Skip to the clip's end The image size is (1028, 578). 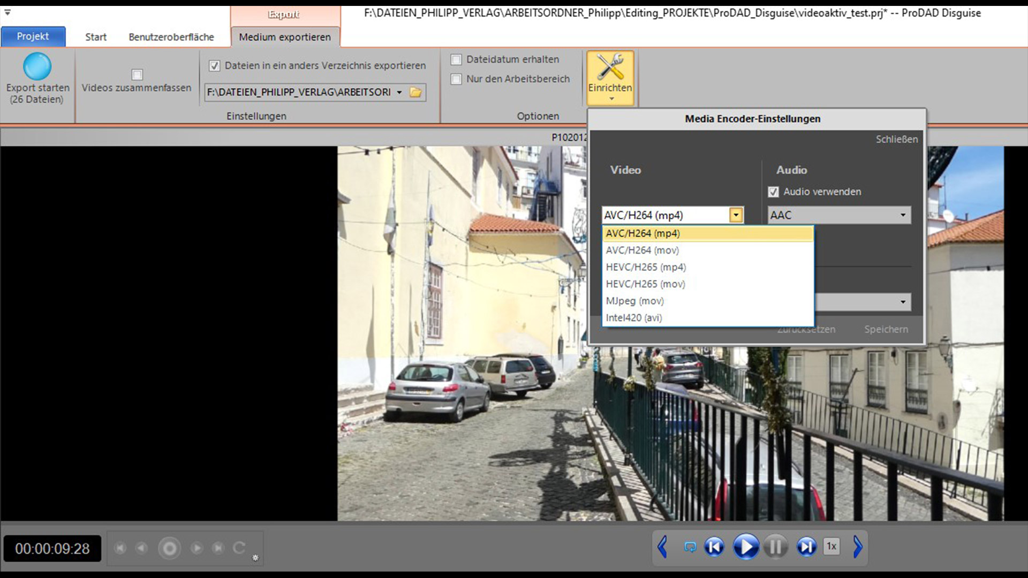pos(806,546)
